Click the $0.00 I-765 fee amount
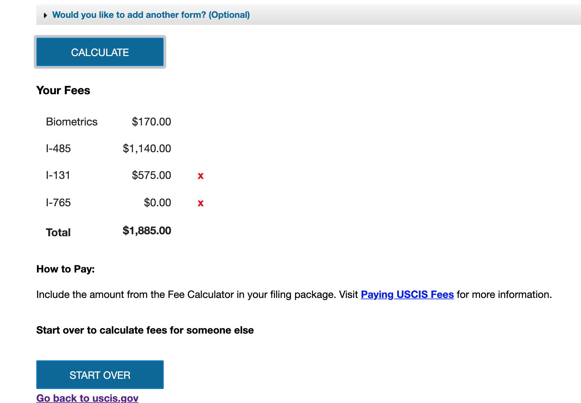 [158, 202]
